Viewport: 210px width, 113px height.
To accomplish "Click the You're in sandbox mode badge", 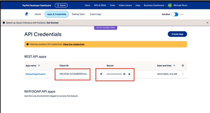I will pyautogui.click(x=106, y=28).
